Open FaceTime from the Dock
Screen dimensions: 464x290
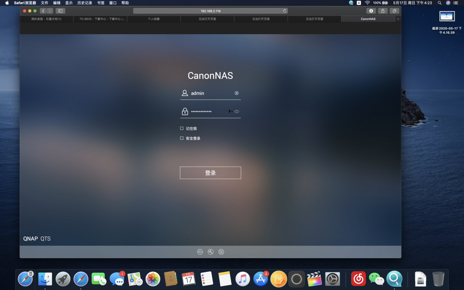pyautogui.click(x=99, y=279)
